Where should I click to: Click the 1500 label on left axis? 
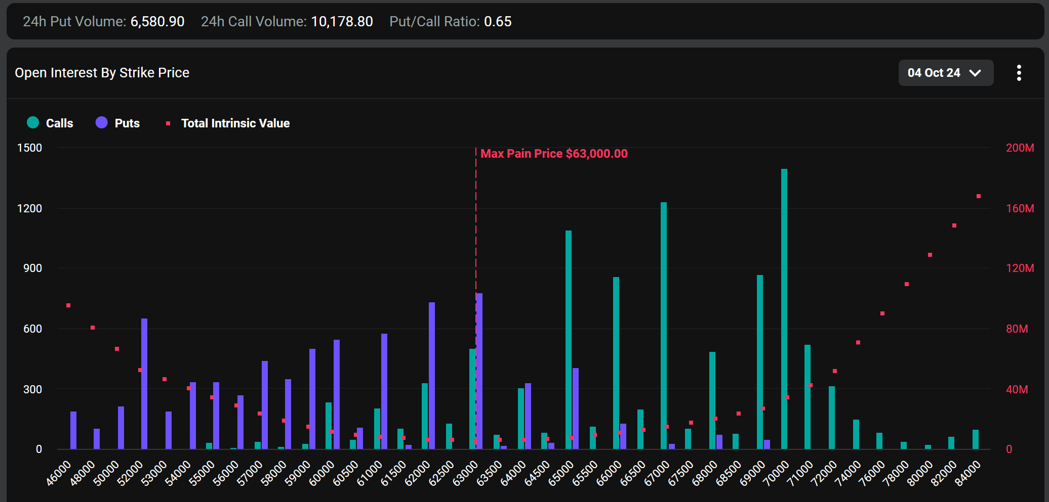29,148
